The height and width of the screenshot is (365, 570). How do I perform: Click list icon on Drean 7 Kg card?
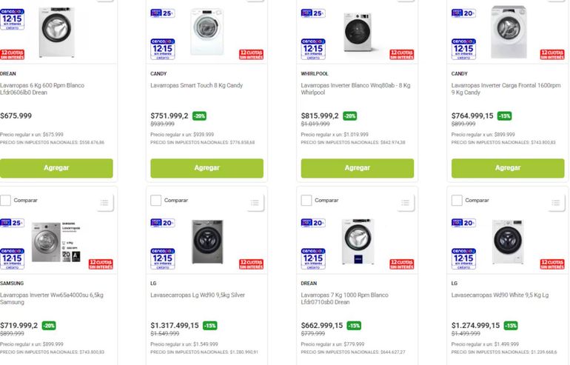pos(405,201)
